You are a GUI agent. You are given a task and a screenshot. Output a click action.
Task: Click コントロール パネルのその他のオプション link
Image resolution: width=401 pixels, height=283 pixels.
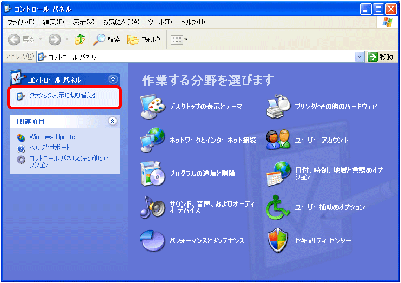(x=69, y=162)
